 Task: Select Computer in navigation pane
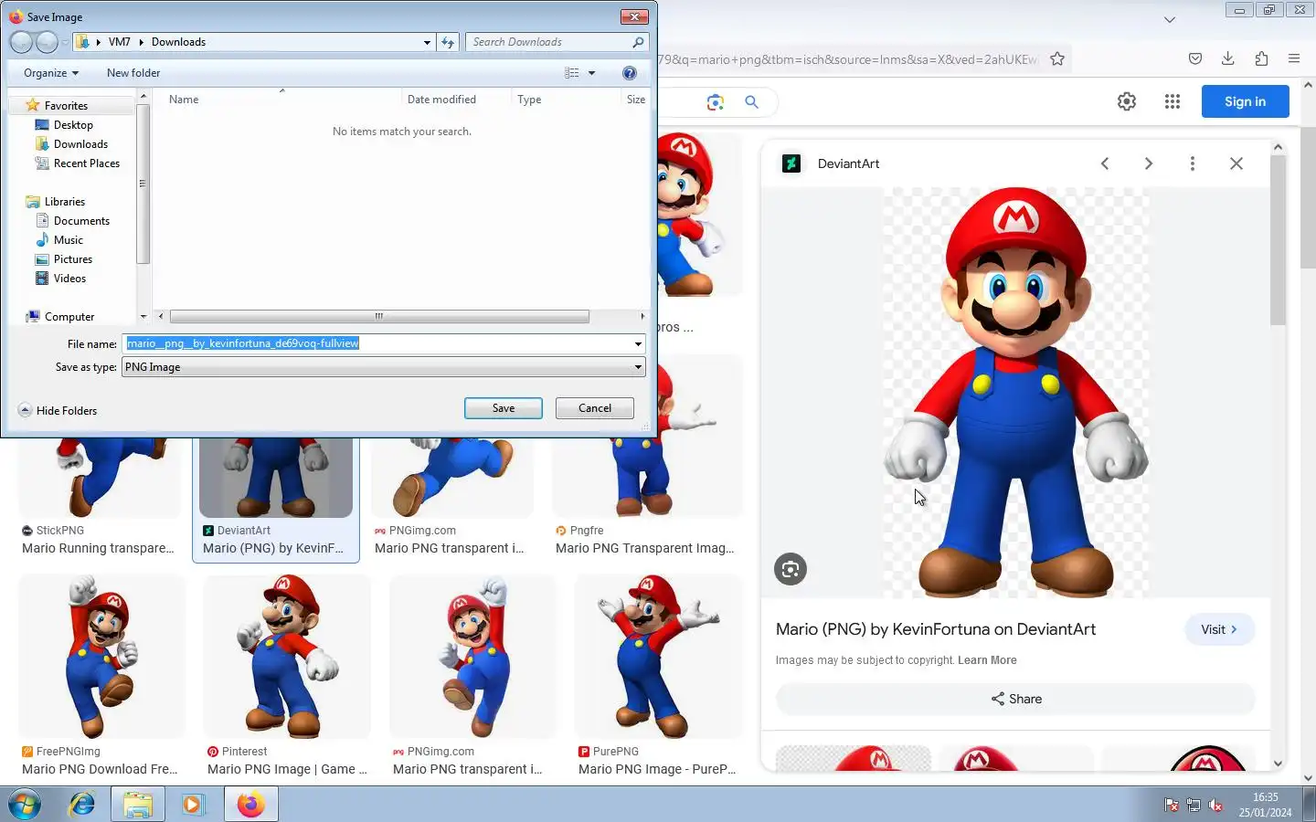[69, 317]
